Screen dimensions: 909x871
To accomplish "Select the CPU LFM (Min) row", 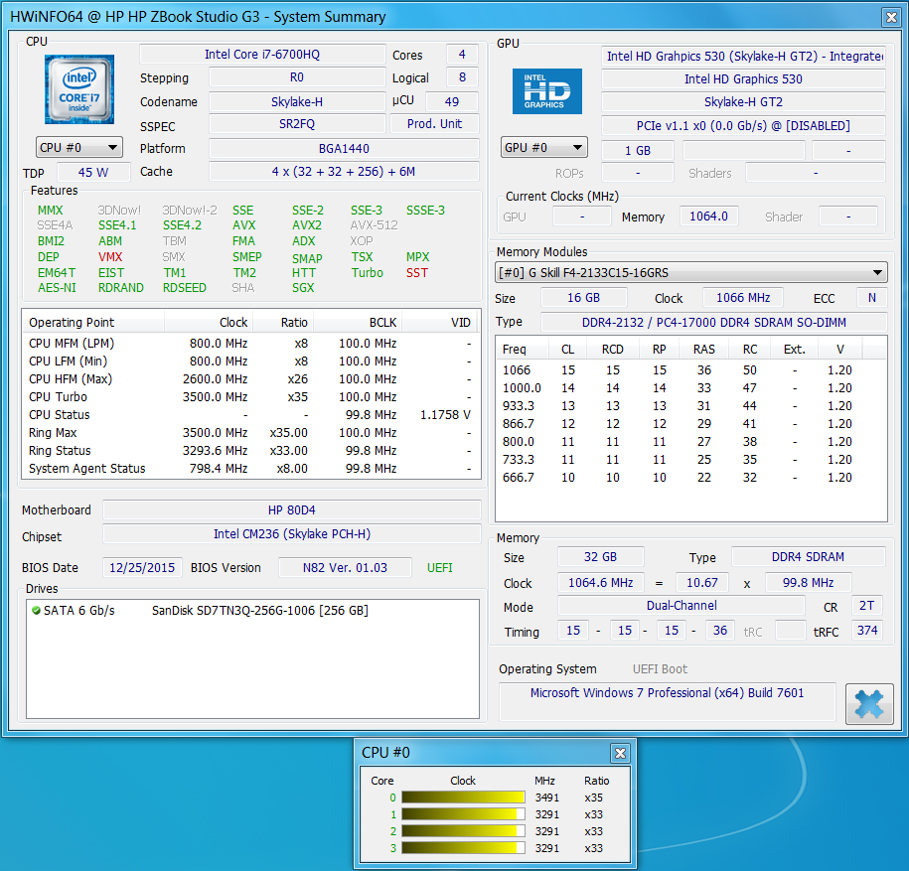I will tap(251, 362).
